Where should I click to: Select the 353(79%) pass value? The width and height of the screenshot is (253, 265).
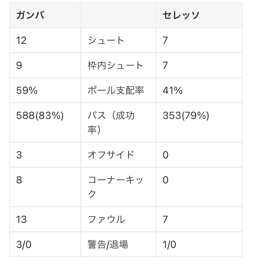[x=186, y=116]
